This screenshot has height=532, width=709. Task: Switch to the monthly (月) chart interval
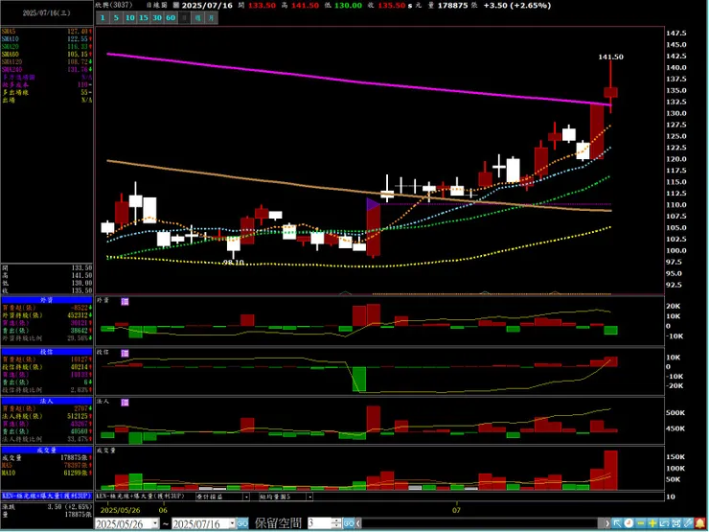coord(212,17)
